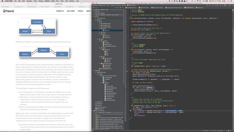Open the PEOPLE link on the Palantir site
Image resolution: width=234 pixels, height=132 pixels.
pos(80,11)
